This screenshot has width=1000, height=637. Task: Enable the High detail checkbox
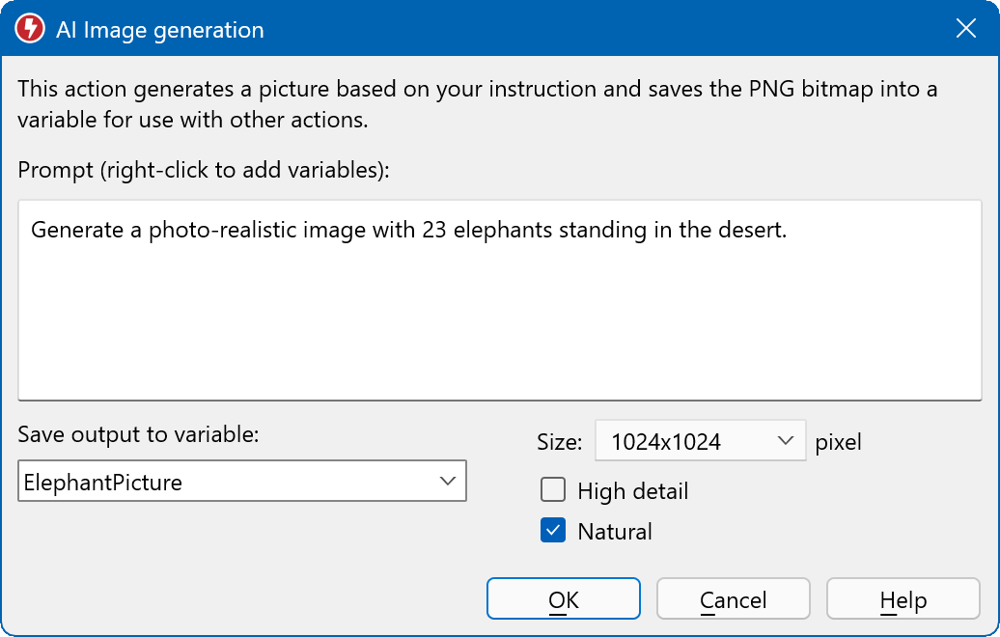point(553,490)
